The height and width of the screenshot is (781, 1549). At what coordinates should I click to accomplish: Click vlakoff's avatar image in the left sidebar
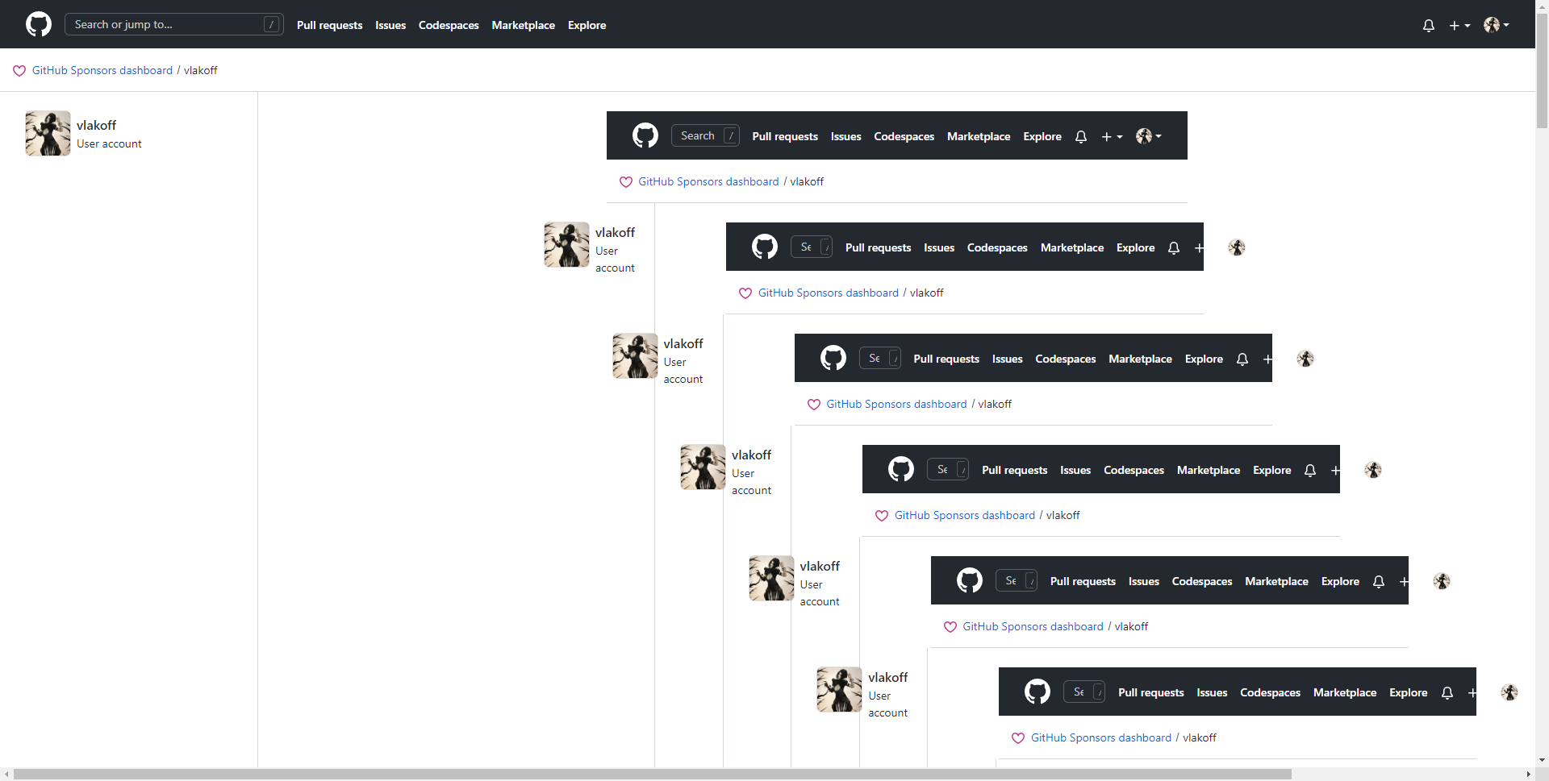tap(47, 133)
